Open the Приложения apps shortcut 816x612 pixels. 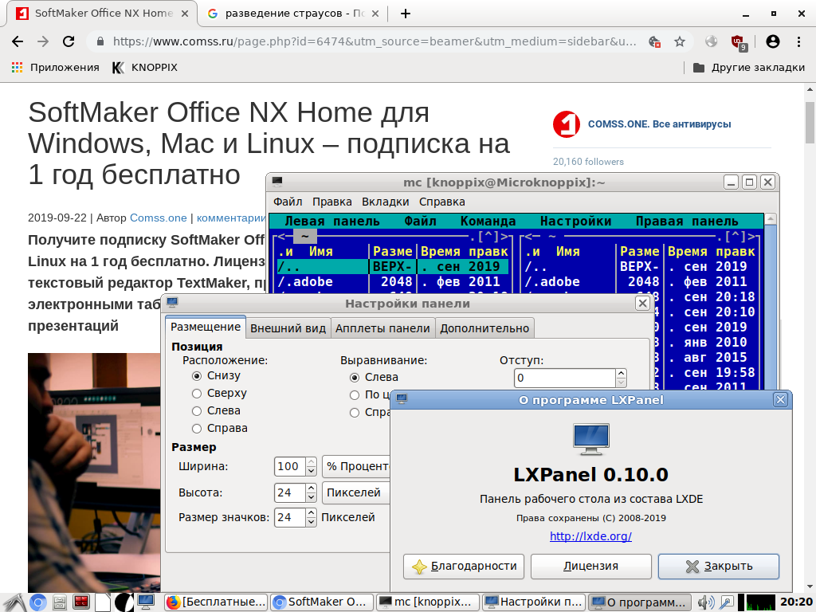point(55,68)
